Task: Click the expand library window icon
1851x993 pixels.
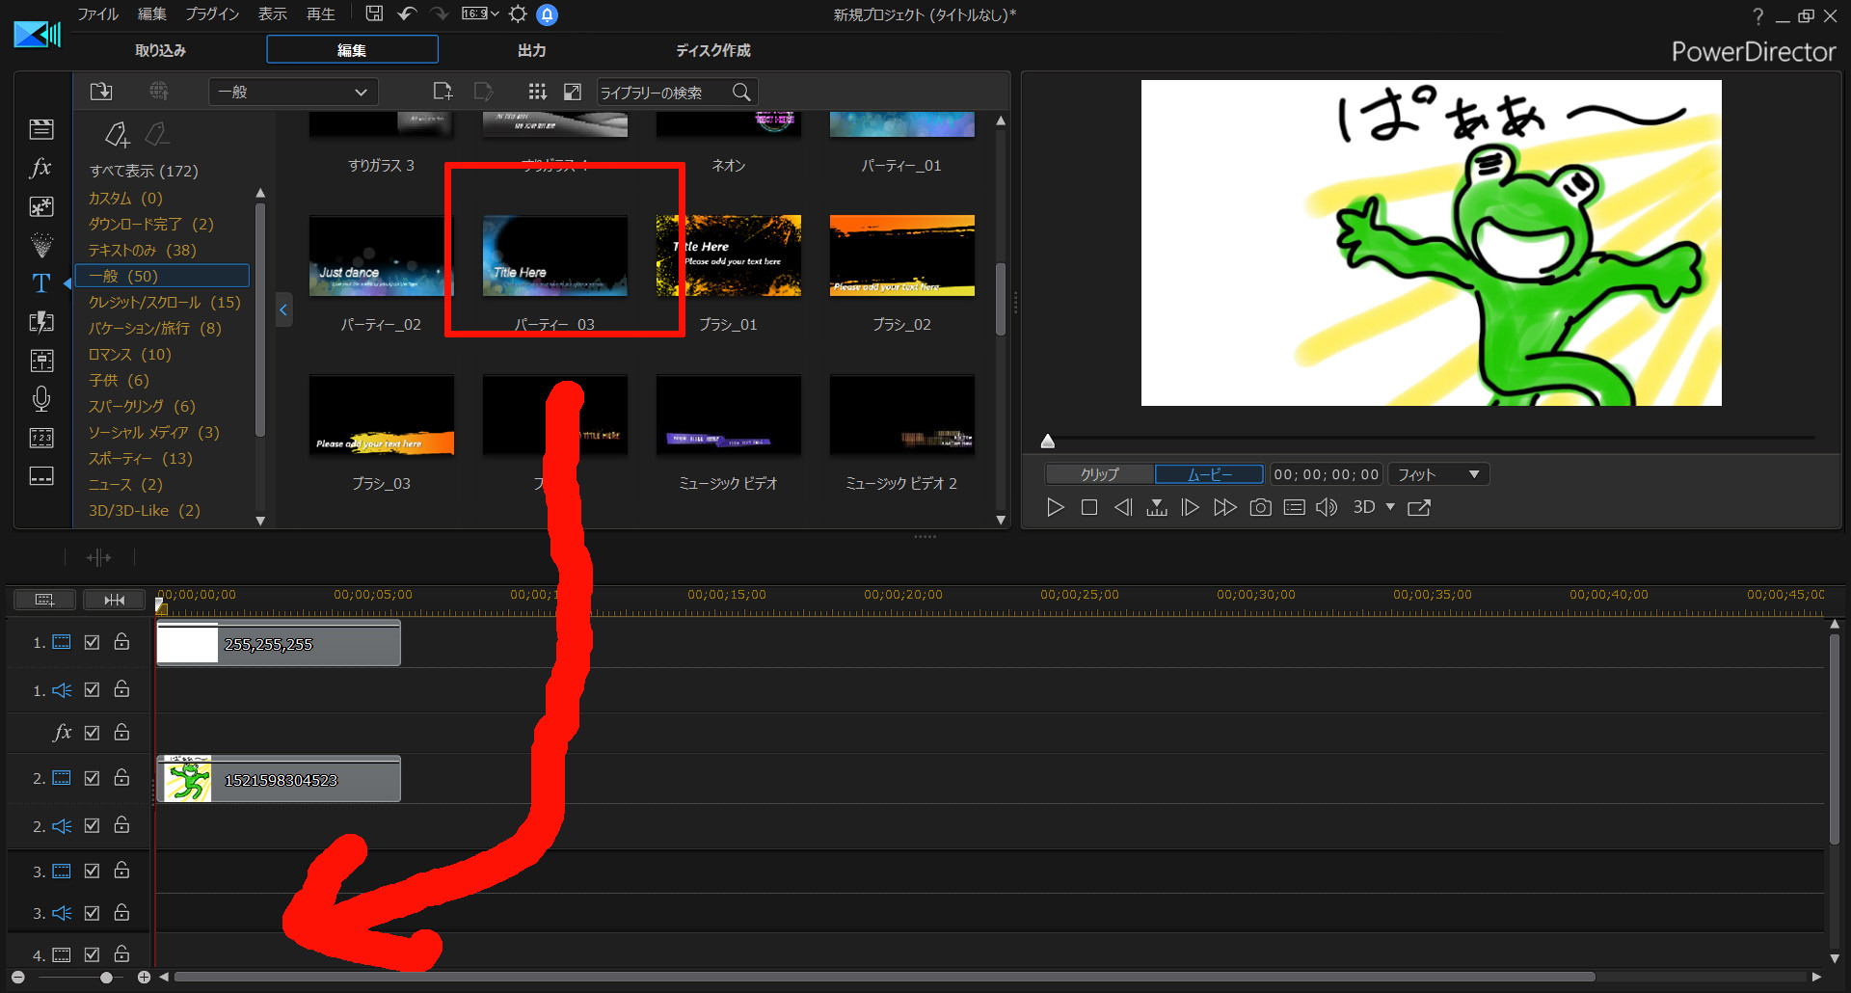Action: (x=573, y=92)
